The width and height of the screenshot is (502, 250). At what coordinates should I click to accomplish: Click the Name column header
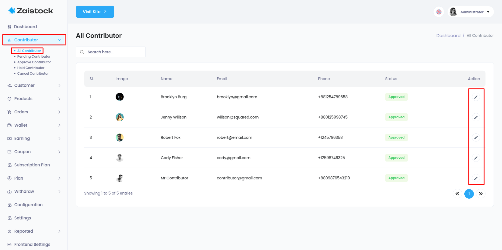(167, 79)
